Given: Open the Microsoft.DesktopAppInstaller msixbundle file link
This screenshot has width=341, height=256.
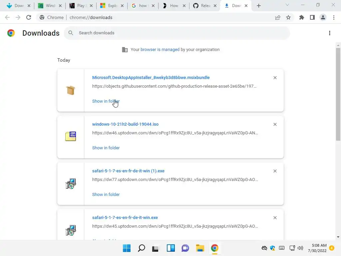Looking at the screenshot, I should click(151, 77).
